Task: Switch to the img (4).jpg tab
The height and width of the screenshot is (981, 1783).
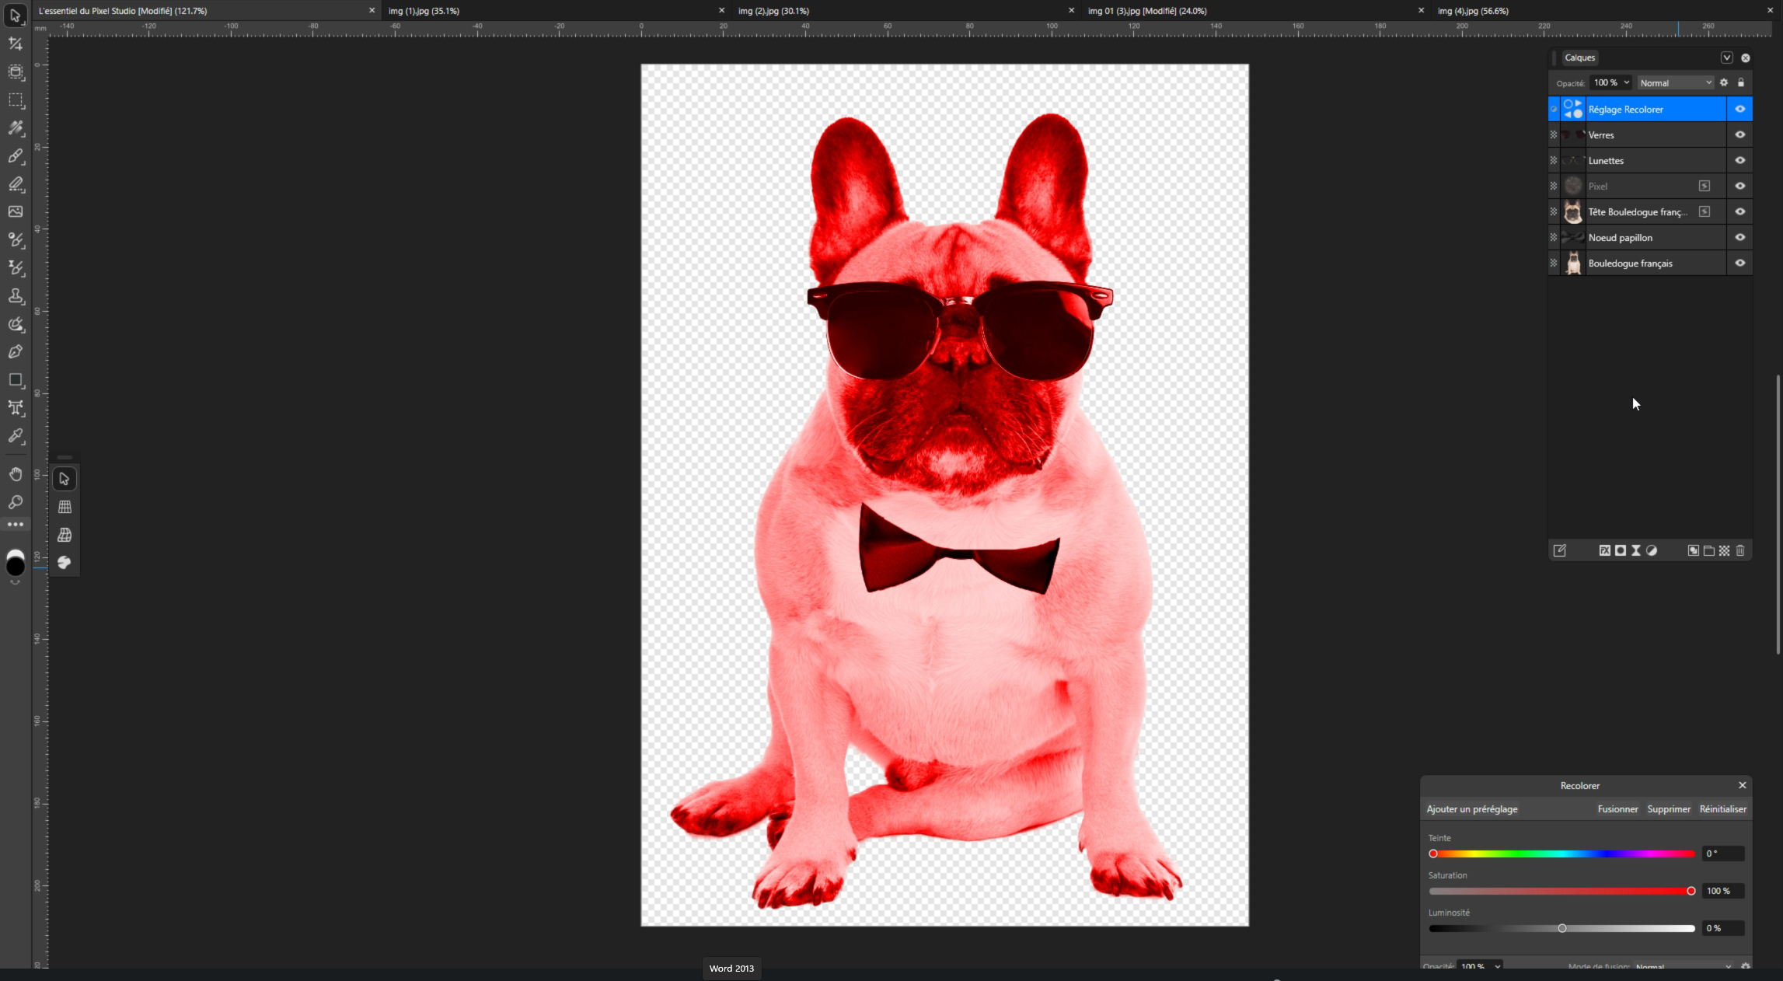Action: coord(1473,11)
